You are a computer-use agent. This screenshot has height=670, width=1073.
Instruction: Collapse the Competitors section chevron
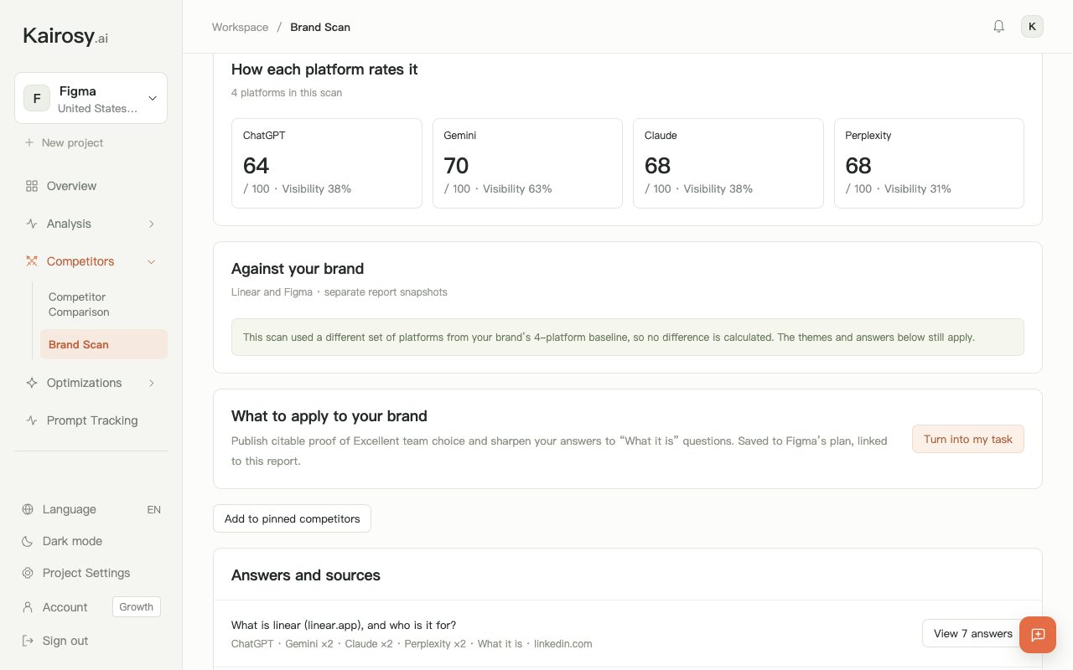point(152,261)
